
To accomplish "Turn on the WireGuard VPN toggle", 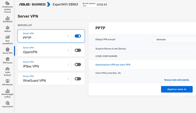I will point(78,79).
